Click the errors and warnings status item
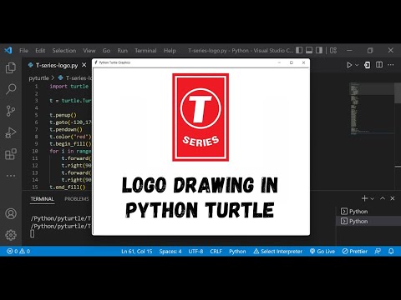The image size is (401, 300). point(18,252)
